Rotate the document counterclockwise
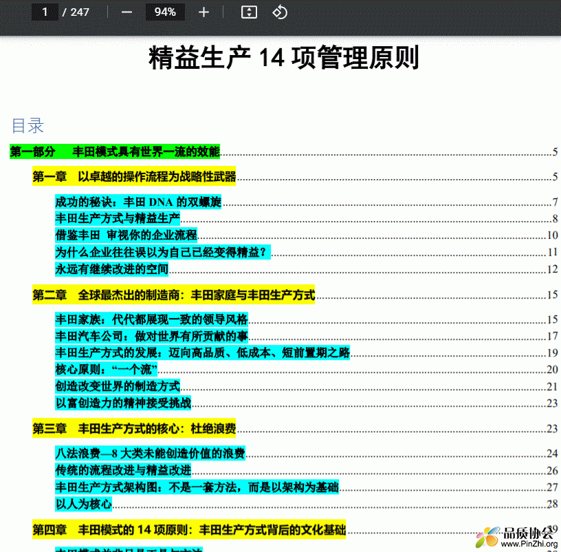This screenshot has height=552, width=561. coord(280,12)
